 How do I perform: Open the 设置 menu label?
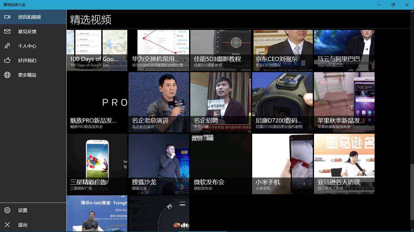point(23,211)
